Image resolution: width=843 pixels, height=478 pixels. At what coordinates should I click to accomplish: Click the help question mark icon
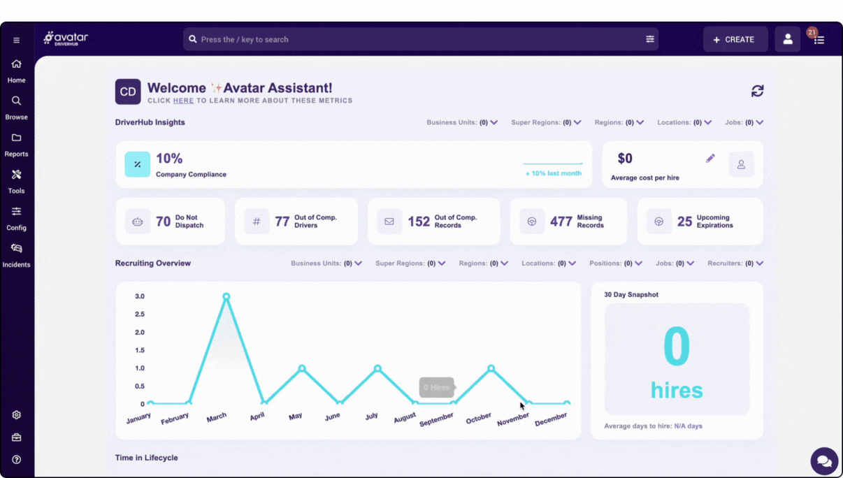point(16,460)
